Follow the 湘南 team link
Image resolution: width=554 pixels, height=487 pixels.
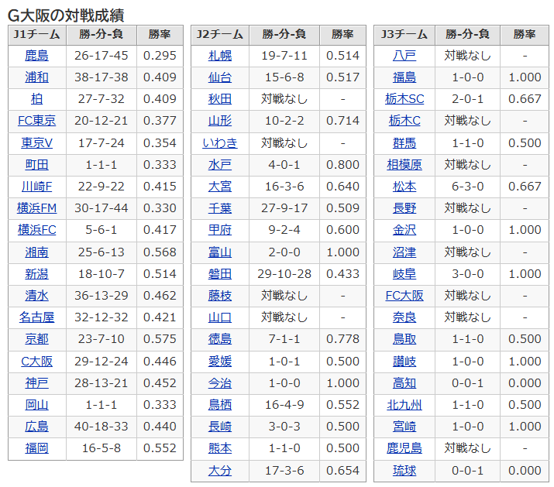tap(36, 252)
